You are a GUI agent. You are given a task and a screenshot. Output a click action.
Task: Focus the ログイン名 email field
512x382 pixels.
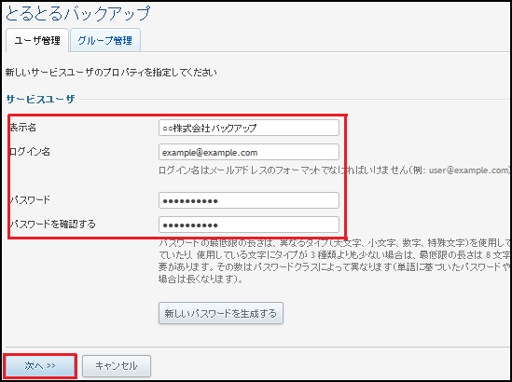[x=249, y=152]
